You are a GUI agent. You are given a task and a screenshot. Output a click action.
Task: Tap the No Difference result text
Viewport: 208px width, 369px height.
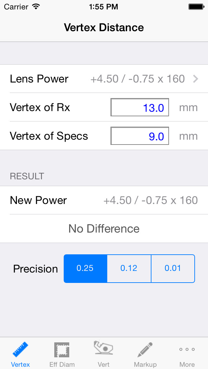click(103, 229)
